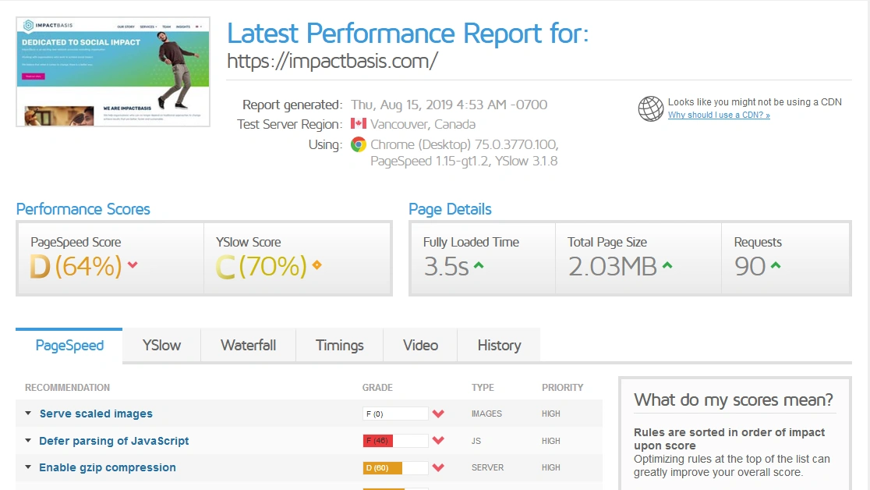Click the Canadian flag beside Vancouver, Canada
Screen dimensions: 870x490
click(359, 123)
